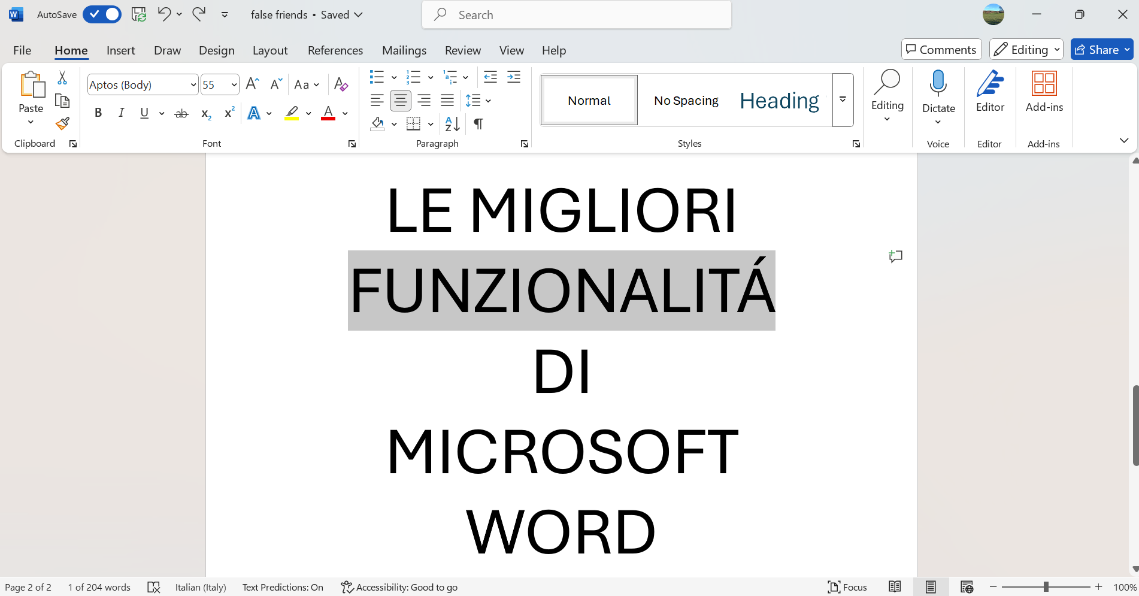1139x596 pixels.
Task: Switch to the Layout tab
Action: (270, 50)
